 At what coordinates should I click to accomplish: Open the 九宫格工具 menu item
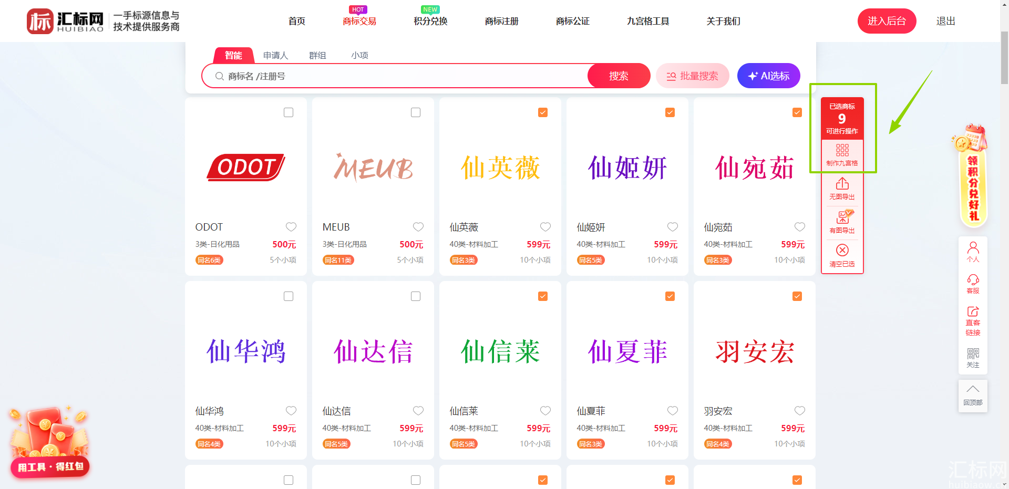[648, 21]
